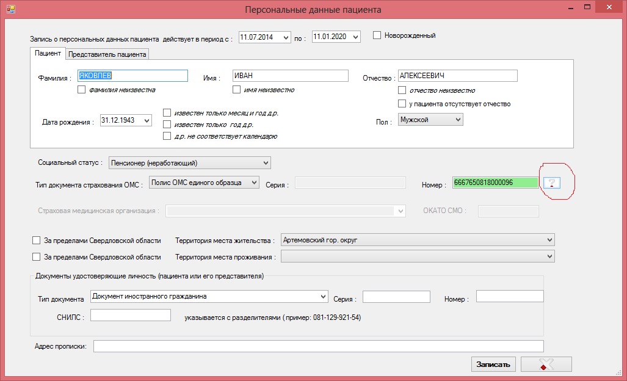
Task: Open the Дата рождения date picker
Action: coord(147,120)
